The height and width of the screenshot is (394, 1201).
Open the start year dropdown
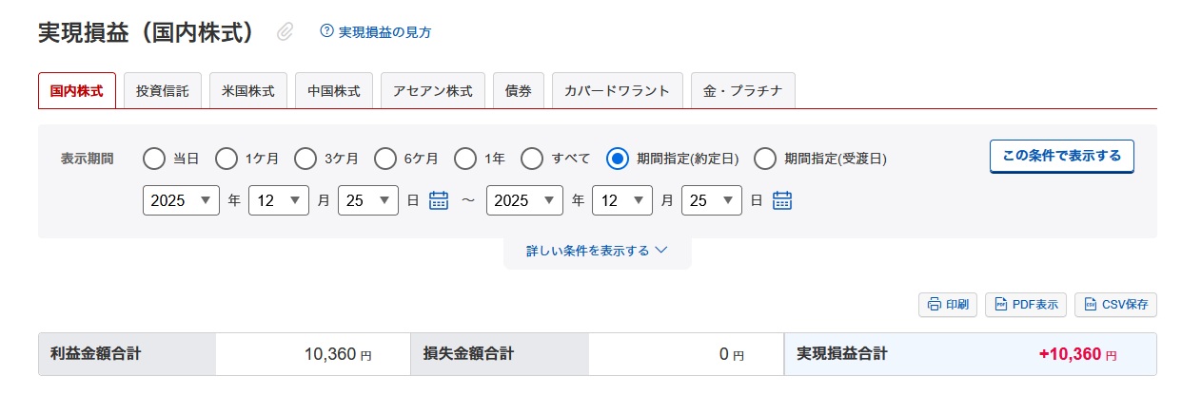181,200
